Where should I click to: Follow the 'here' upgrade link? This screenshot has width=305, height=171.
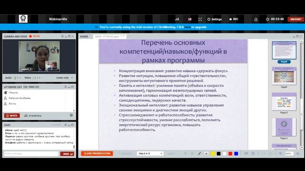[x=187, y=27]
